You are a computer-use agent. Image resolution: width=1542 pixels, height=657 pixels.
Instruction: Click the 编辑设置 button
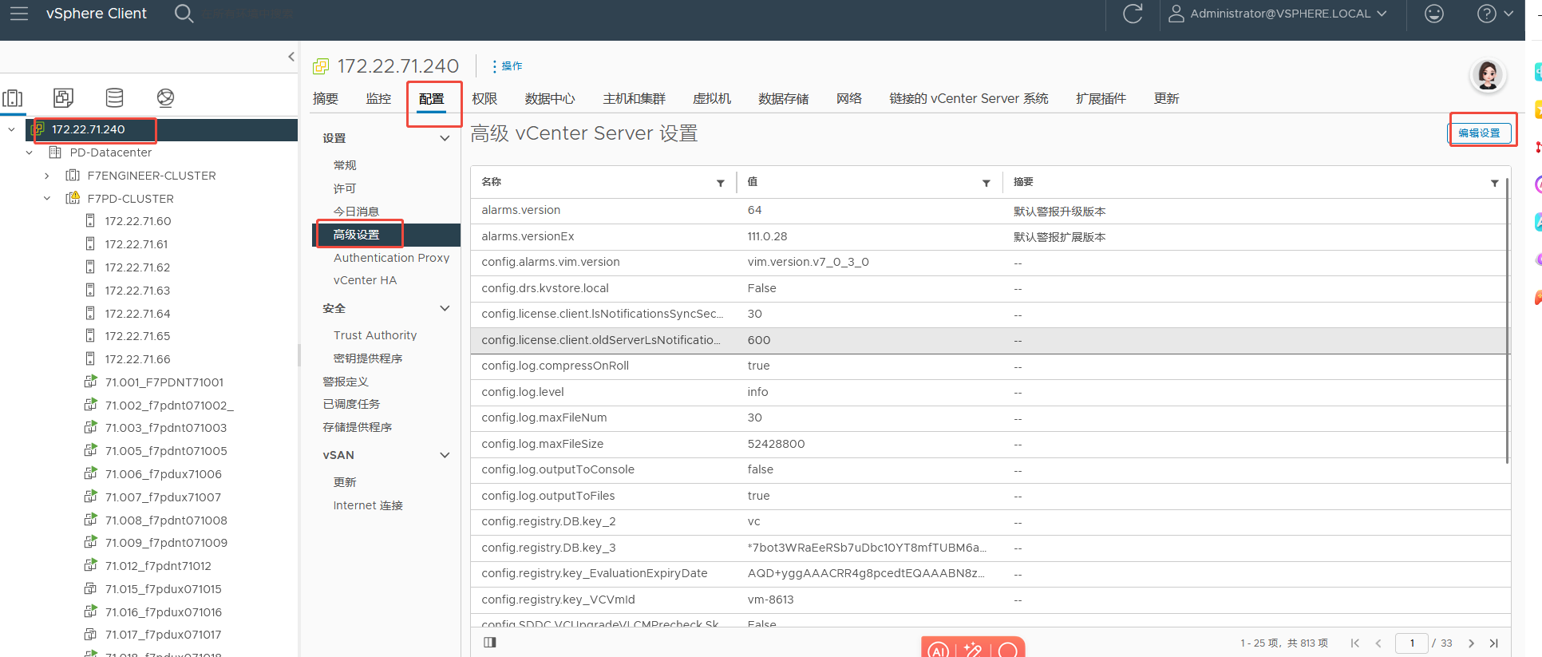coord(1479,133)
